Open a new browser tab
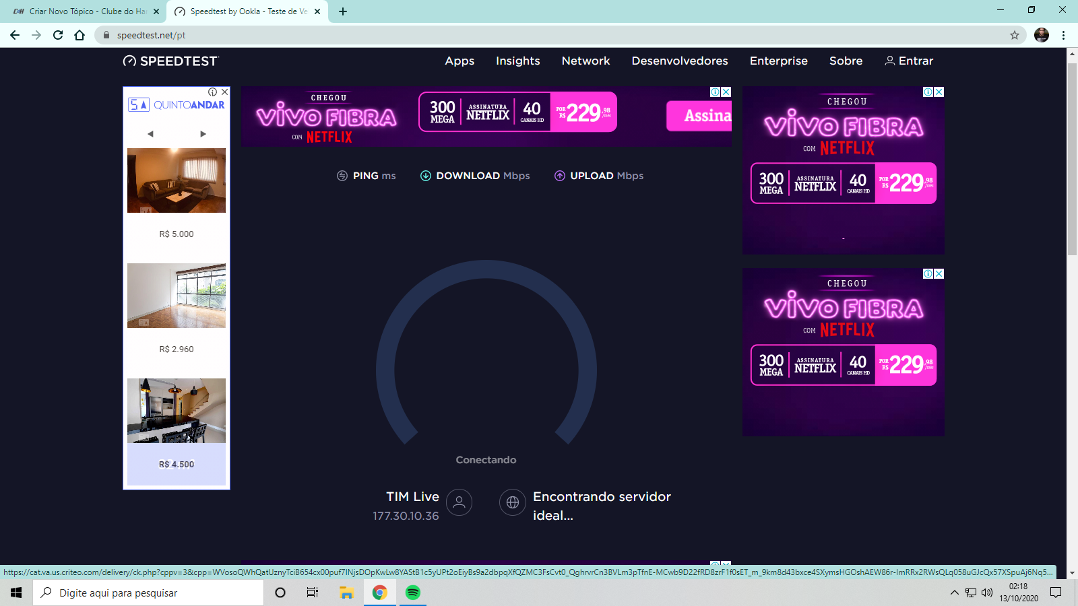The width and height of the screenshot is (1078, 606). (x=343, y=11)
